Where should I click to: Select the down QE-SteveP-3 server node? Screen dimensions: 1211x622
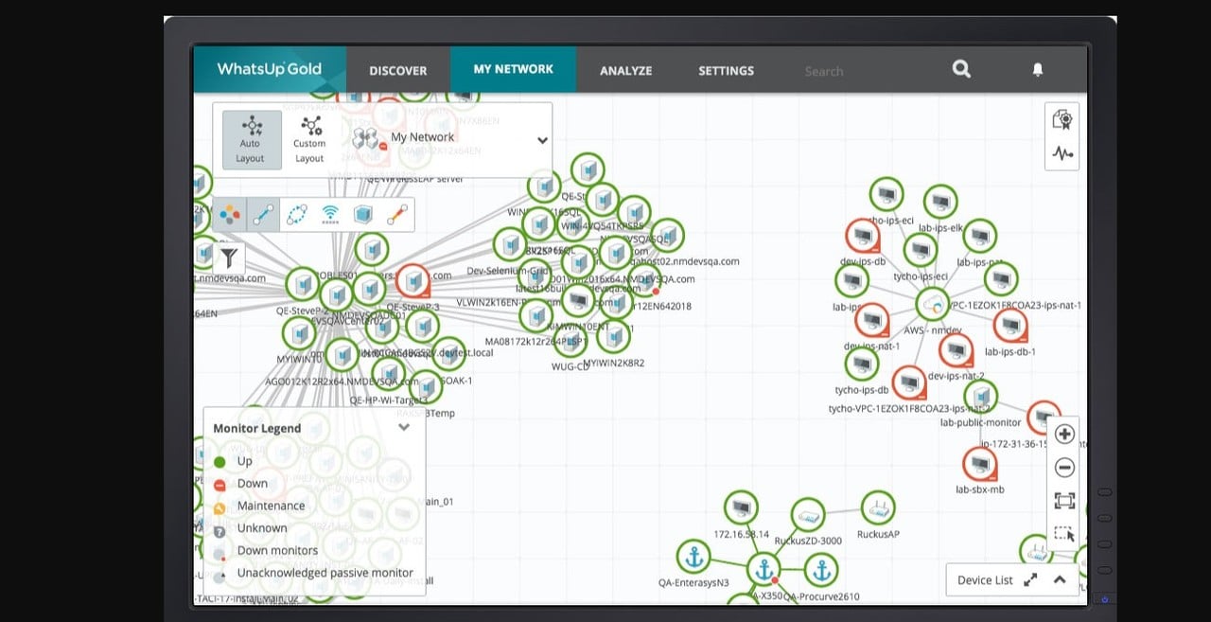[x=412, y=281]
